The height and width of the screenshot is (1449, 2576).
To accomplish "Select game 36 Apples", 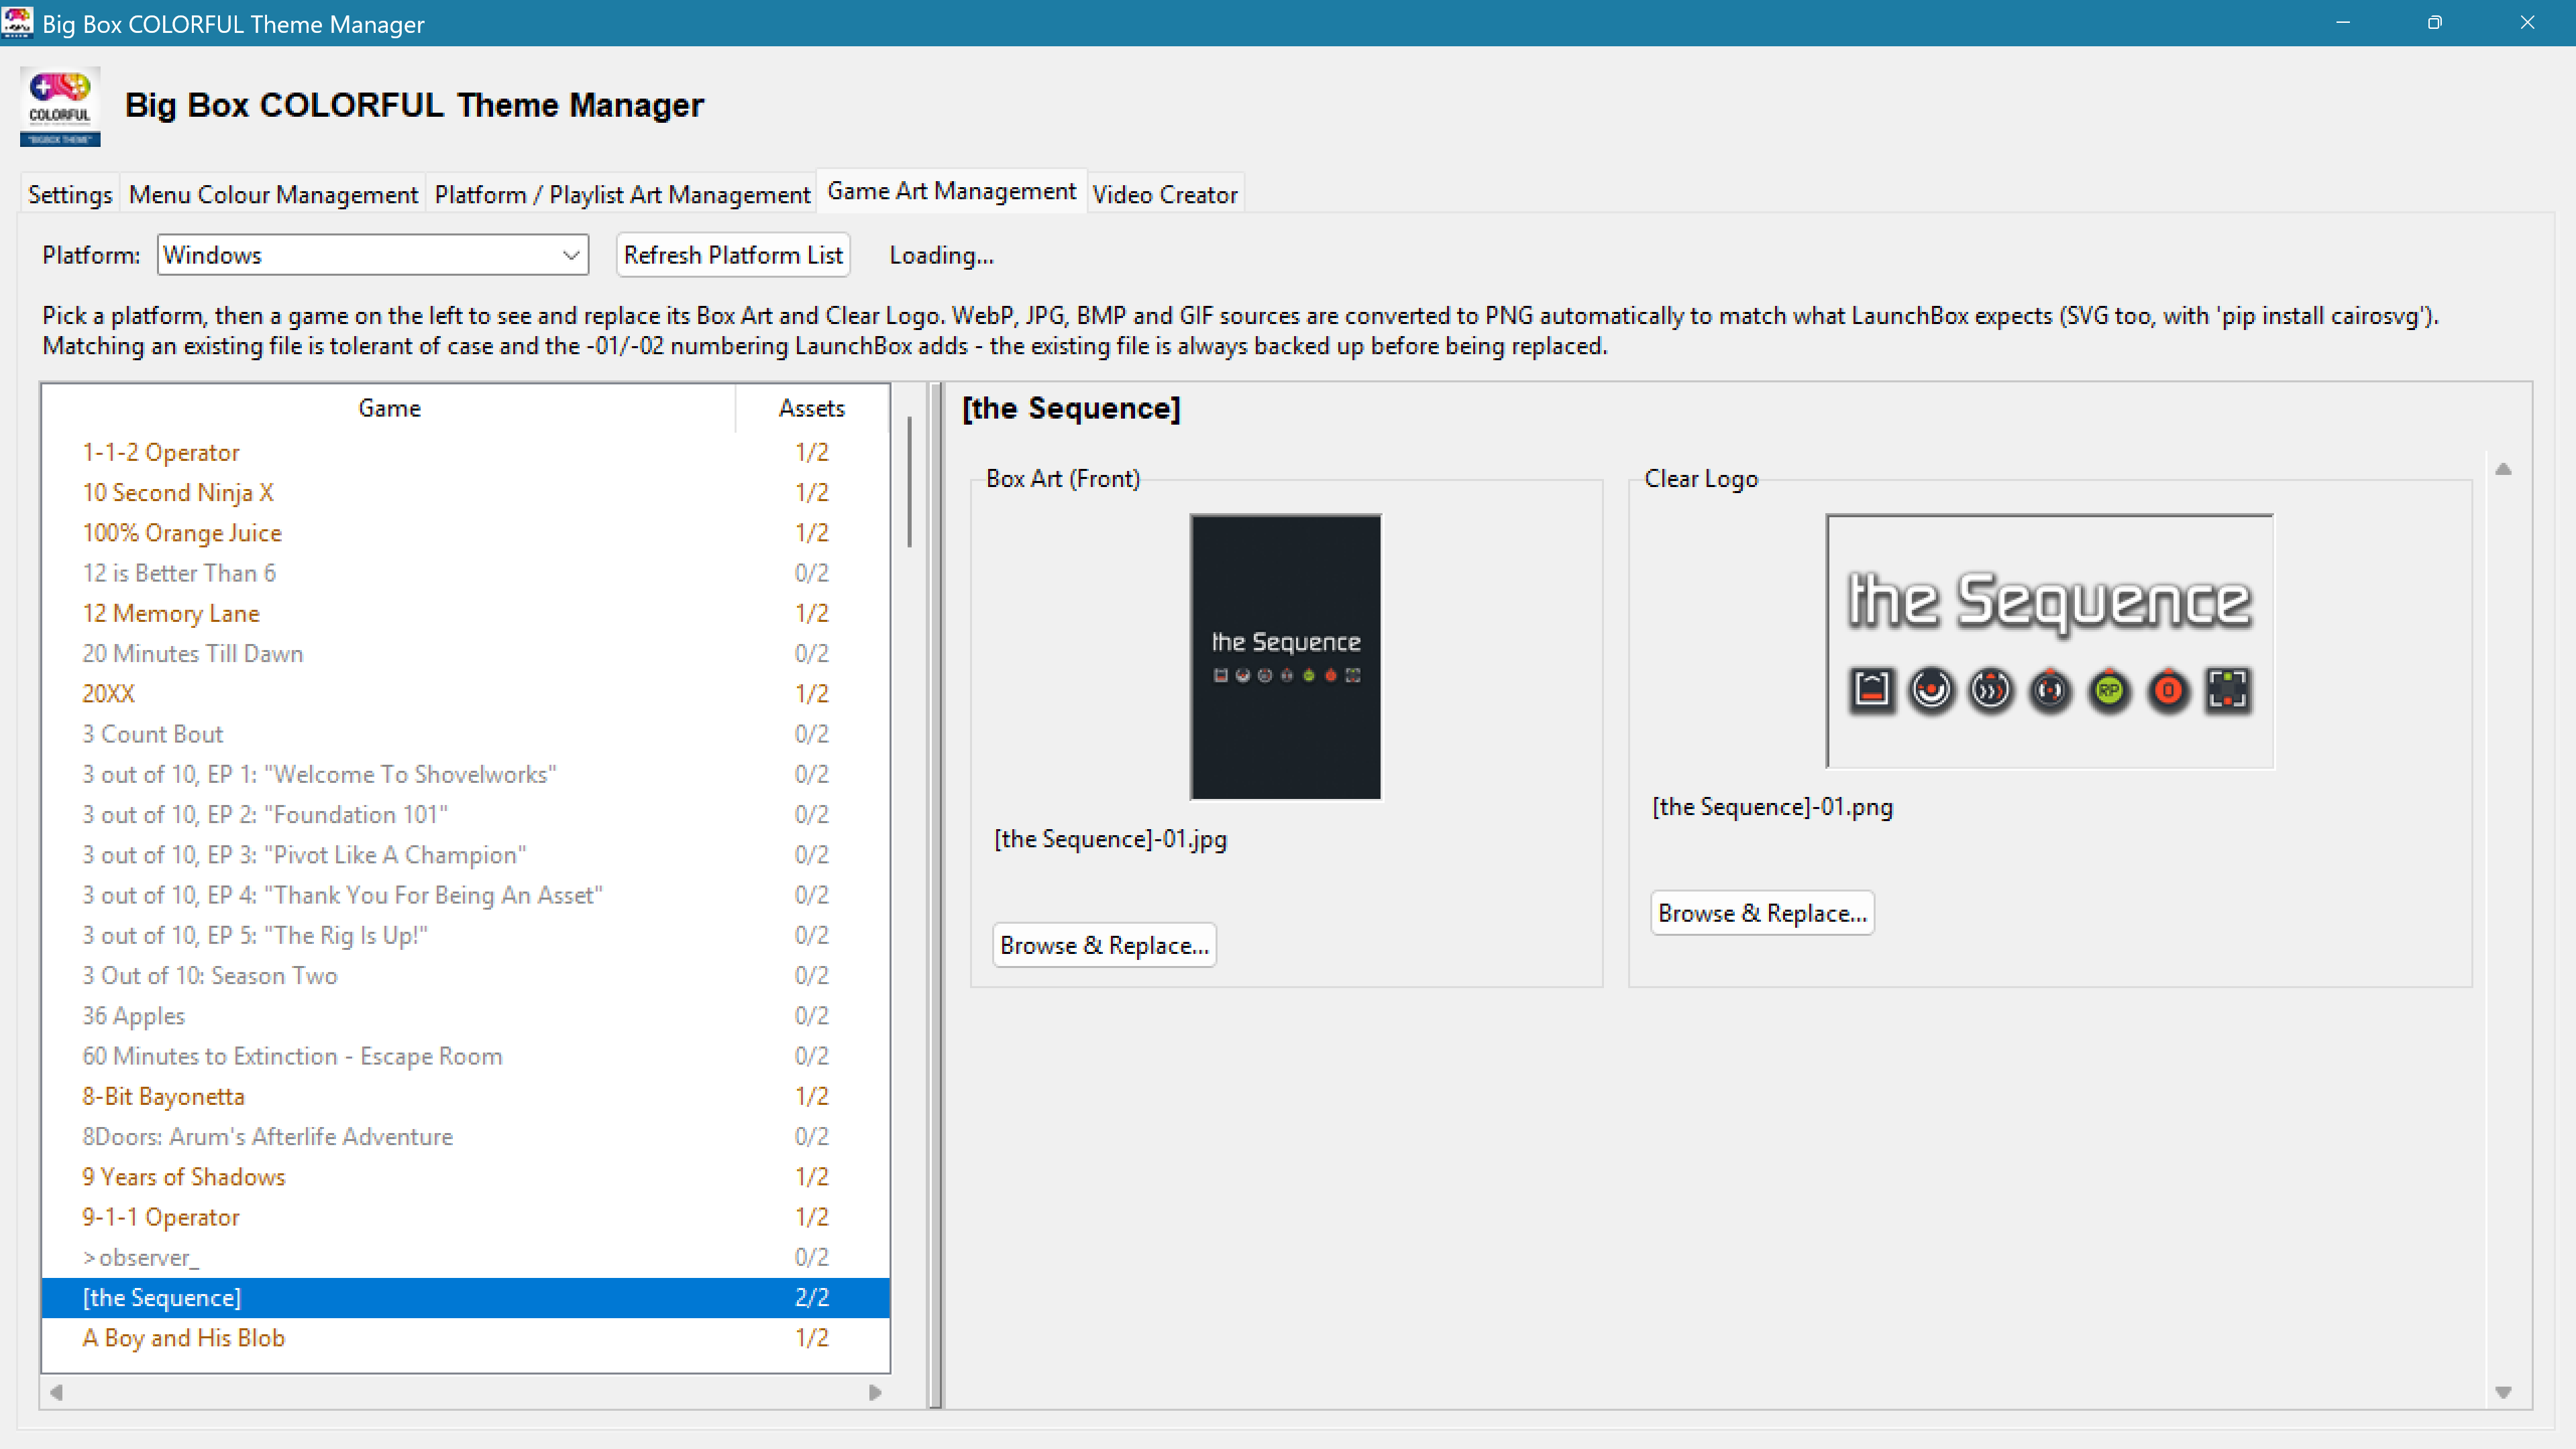I will click(x=466, y=1016).
